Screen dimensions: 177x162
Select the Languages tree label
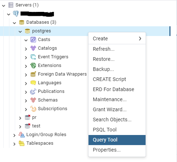coord(49,83)
